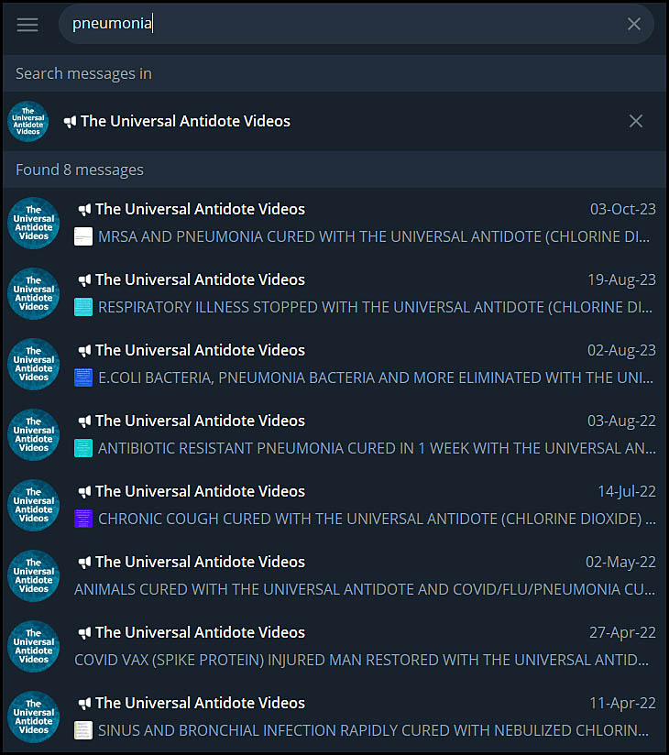Click inside the pneumonia search field

click(x=337, y=24)
